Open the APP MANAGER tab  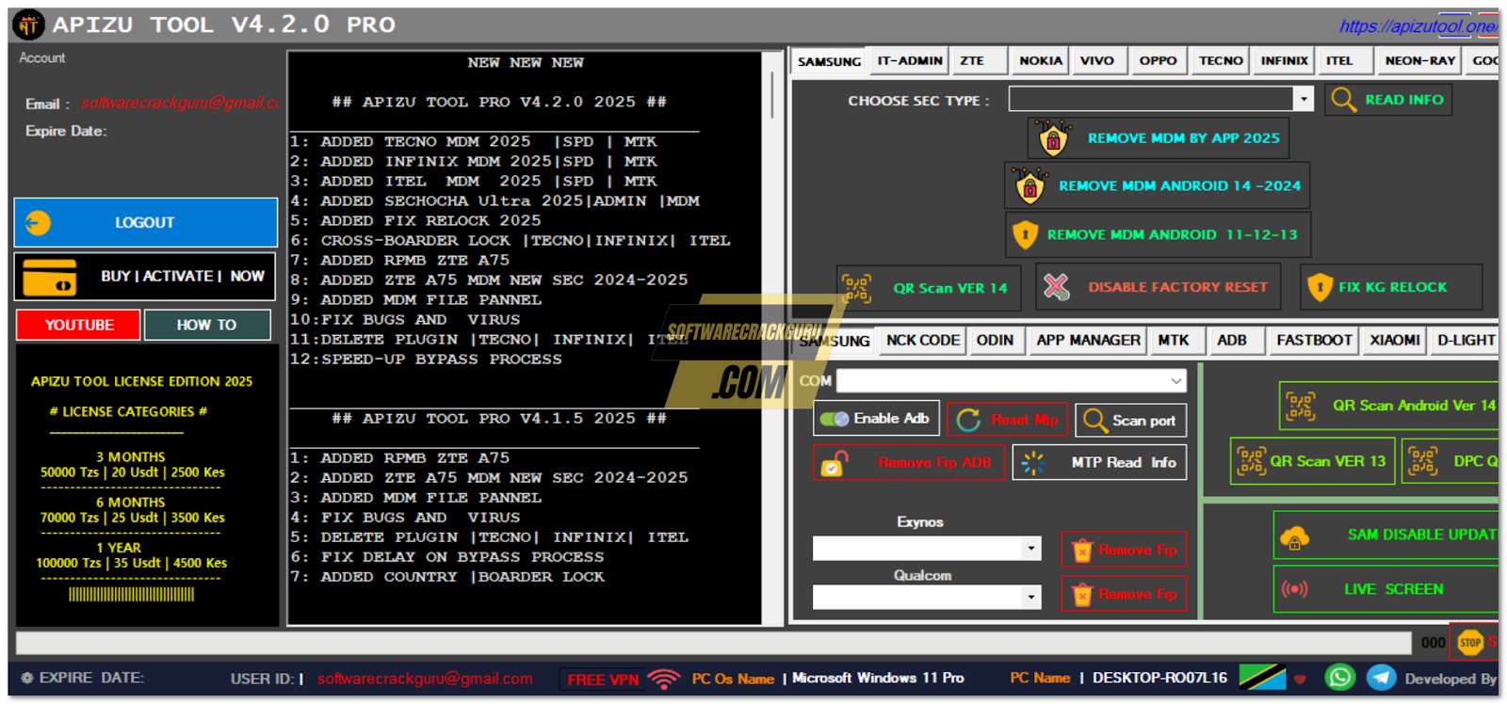pyautogui.click(x=1088, y=341)
